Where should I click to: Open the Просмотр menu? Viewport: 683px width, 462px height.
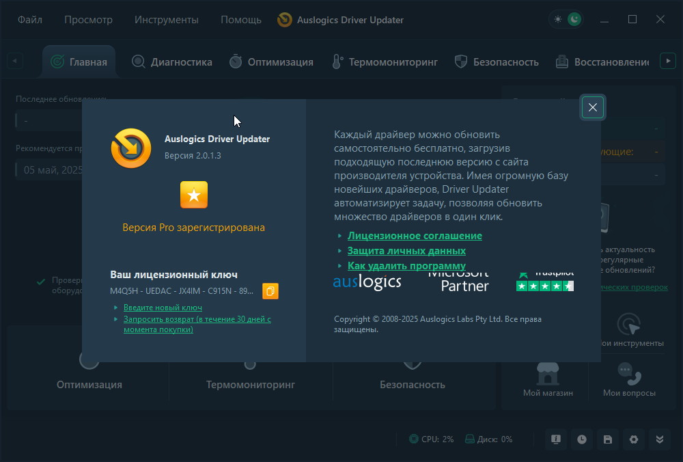tap(88, 20)
